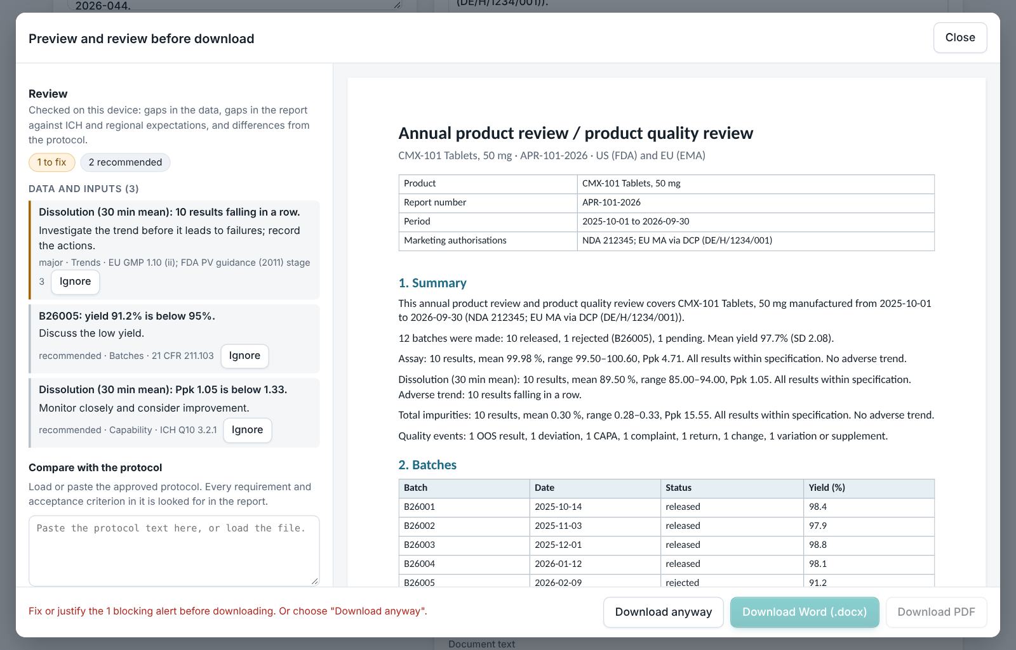Click the 'Marketing authorisations' row label
Screen dimensions: 1016x650
pos(488,241)
